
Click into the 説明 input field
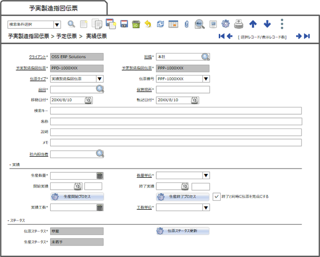[x=176, y=132]
